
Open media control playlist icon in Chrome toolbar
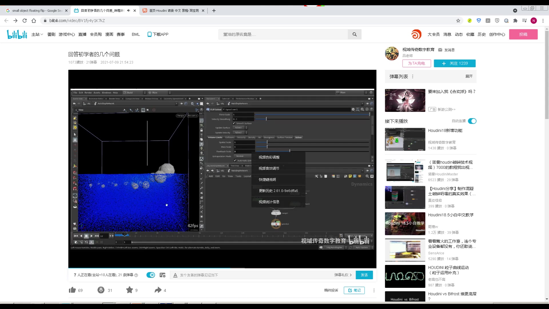pos(524,21)
